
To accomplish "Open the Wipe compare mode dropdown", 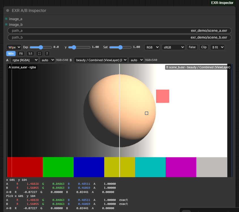I will (x=14, y=47).
